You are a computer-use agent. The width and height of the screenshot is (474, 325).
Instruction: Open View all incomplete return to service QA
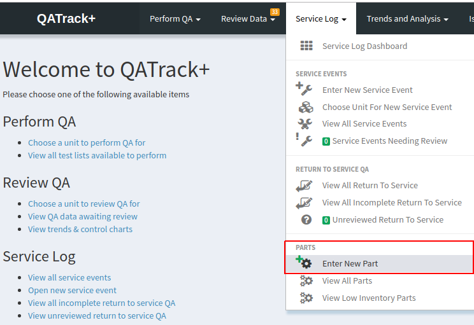click(101, 303)
